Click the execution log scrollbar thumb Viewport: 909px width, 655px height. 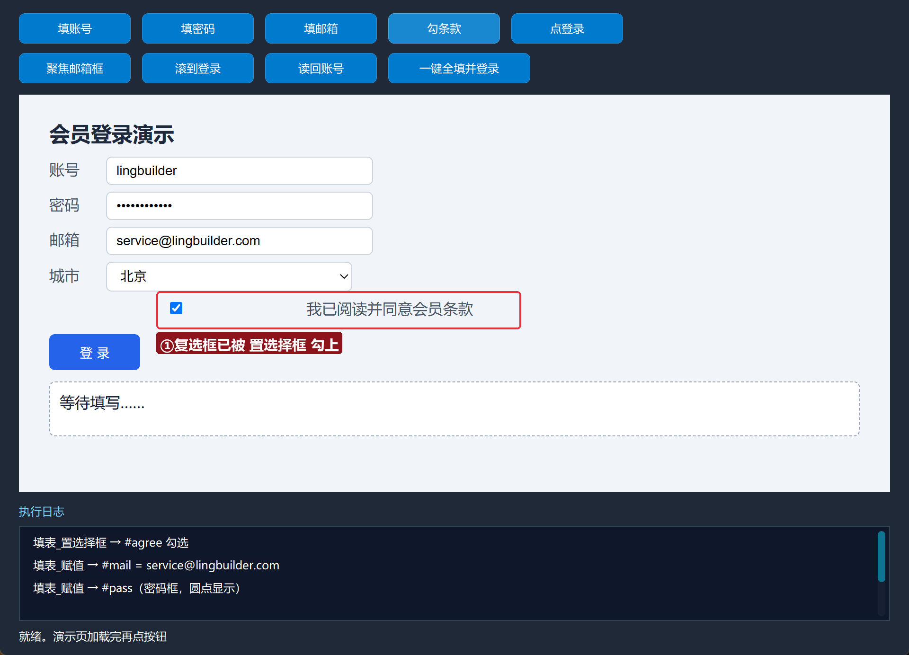coord(882,556)
